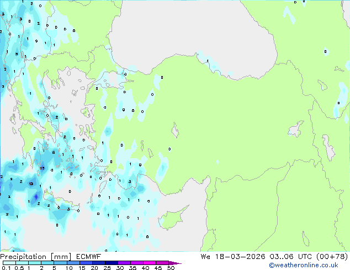Screen dimensions: 350x270
Task: Click the 'We 18-03-2026' date text
Action: pyautogui.click(x=233, y=257)
